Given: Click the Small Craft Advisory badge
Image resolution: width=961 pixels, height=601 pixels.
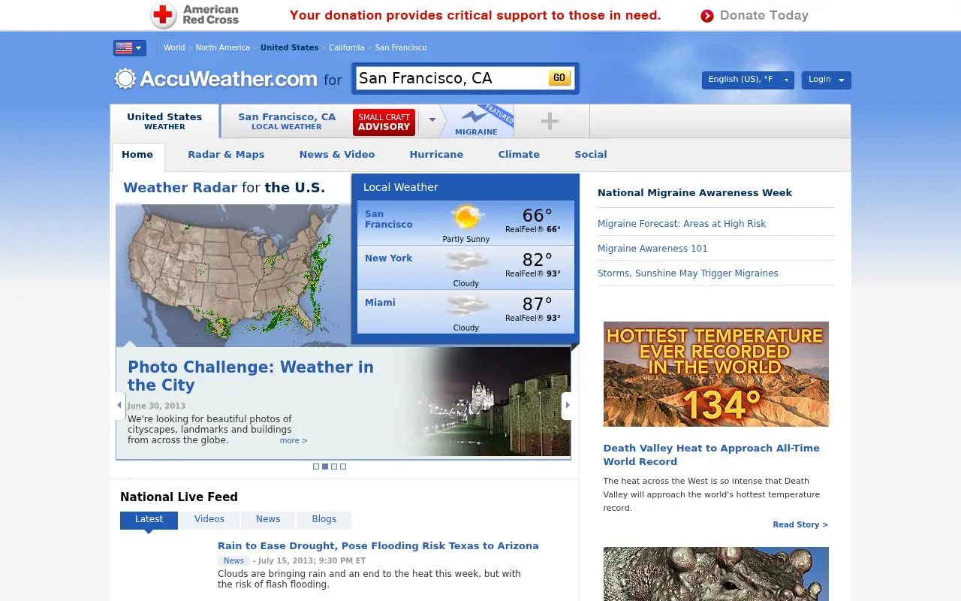Looking at the screenshot, I should [384, 122].
